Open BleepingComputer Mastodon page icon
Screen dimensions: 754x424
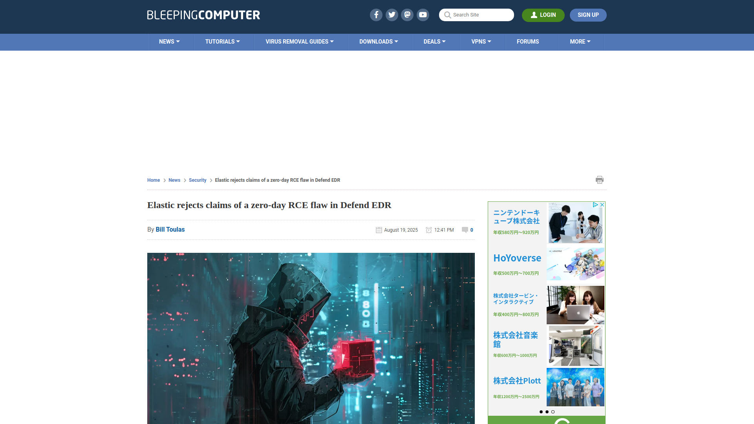click(407, 15)
